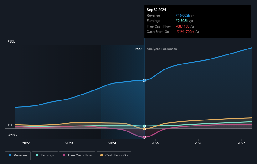257x164 pixels.
Task: Click the -₹8.413b free cash flow value
Action: [x=182, y=26]
